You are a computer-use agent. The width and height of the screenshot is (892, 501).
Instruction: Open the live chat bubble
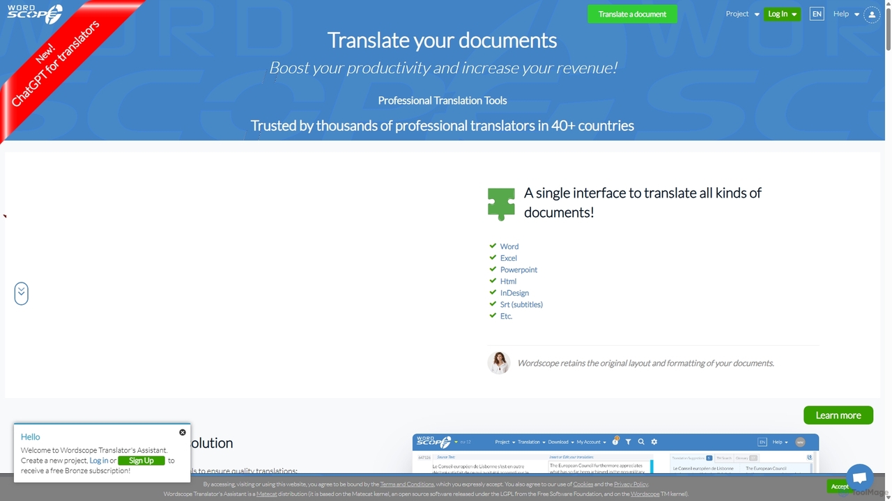[860, 477]
